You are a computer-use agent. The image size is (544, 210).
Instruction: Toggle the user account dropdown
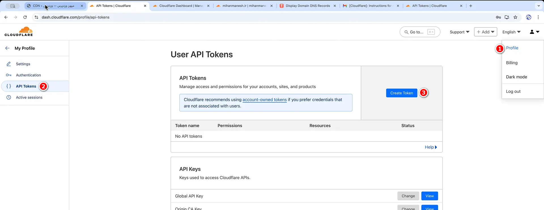click(534, 32)
